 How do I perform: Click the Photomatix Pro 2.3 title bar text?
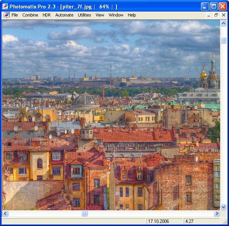33,7
